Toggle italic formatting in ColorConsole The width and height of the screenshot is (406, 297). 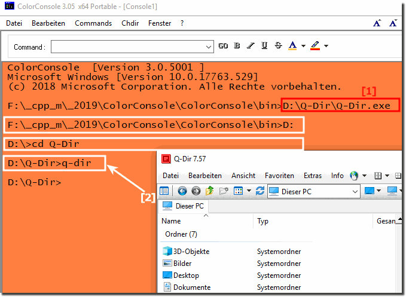tap(251, 46)
